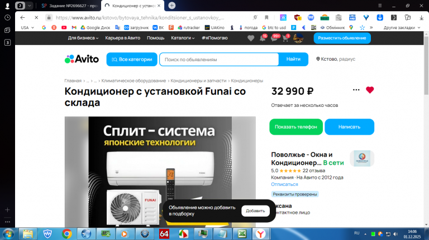Click the site lock icon in address bar

49,17
